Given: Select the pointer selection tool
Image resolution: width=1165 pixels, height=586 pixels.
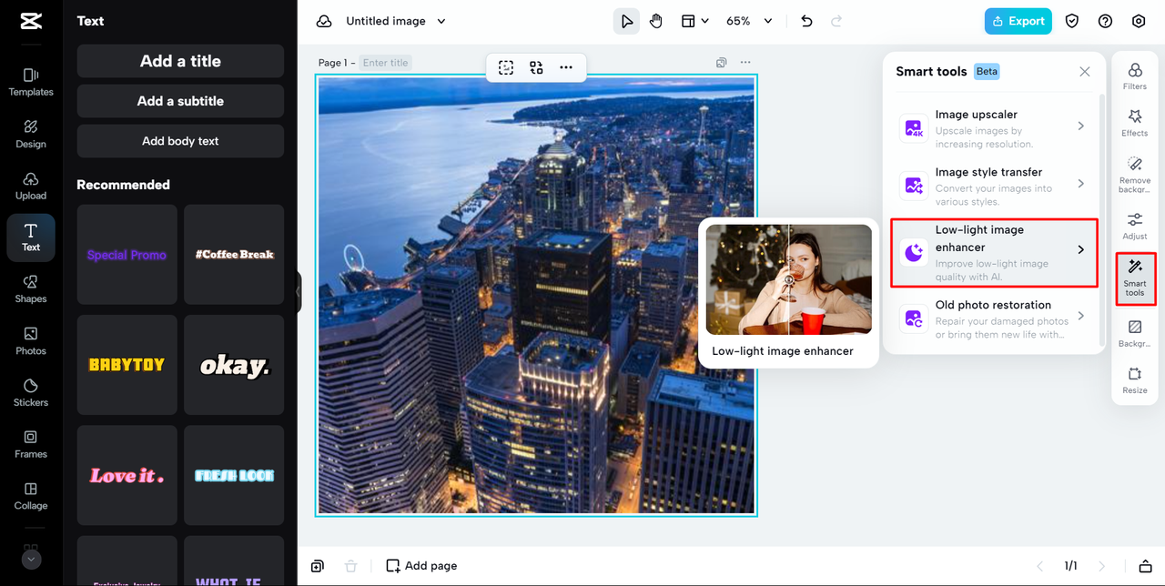Looking at the screenshot, I should (626, 21).
